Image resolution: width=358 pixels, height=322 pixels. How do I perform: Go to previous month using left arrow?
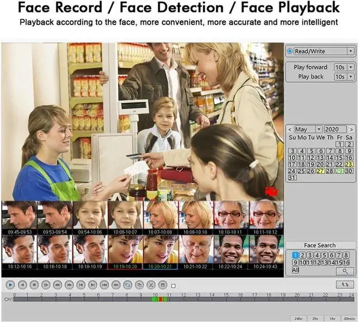tap(290, 129)
